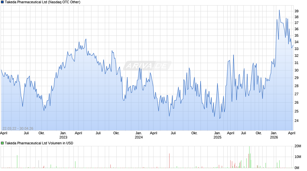Click the blue legend square beside Takeda title

point(2,2)
